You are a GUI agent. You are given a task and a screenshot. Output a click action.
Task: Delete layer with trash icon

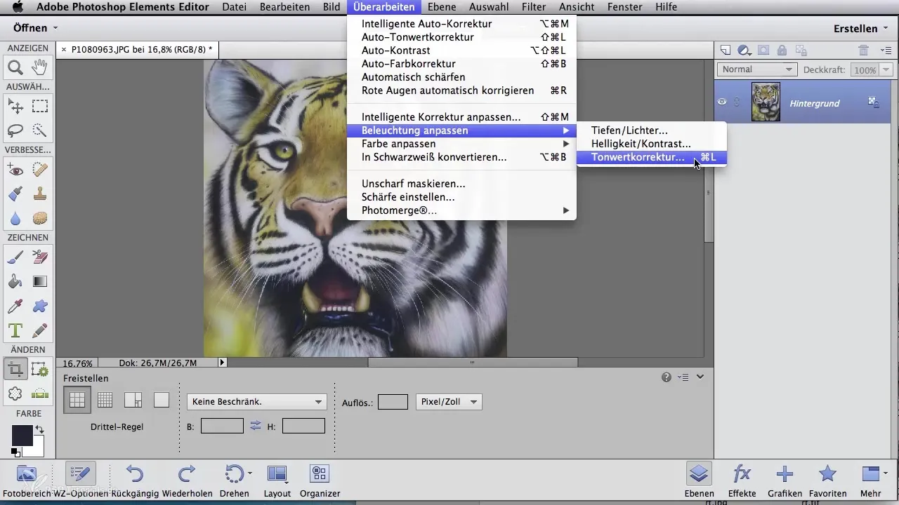(x=864, y=50)
